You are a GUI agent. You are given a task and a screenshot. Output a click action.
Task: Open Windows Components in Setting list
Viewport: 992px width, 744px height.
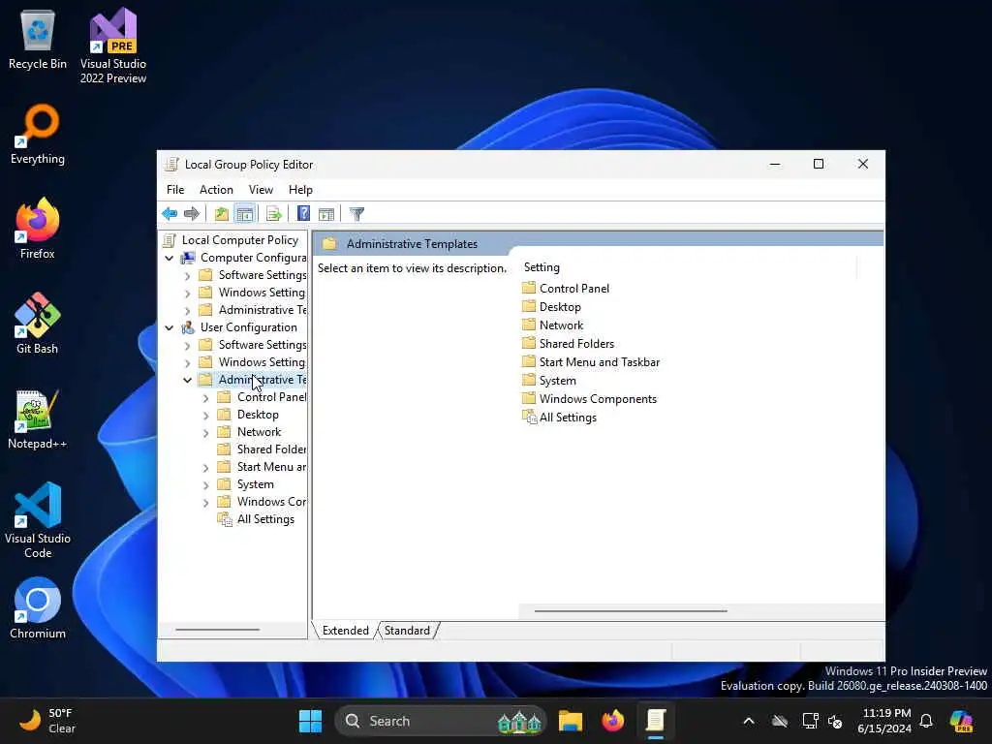coord(598,399)
